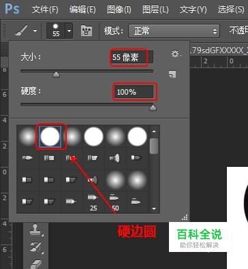Open the 模式 dropdown showing 正常
This screenshot has height=269, width=248.
[174, 31]
